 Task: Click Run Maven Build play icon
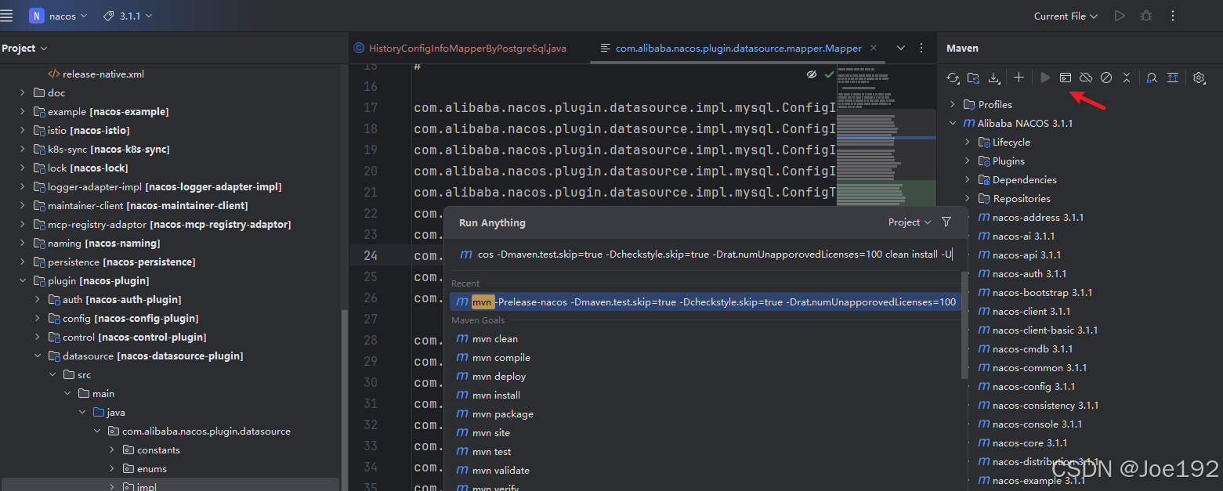click(1045, 78)
